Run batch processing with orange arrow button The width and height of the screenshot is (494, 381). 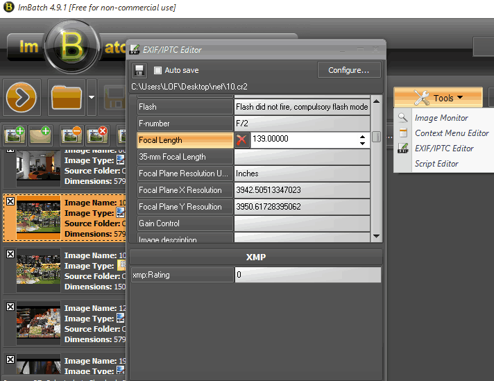coord(22,97)
